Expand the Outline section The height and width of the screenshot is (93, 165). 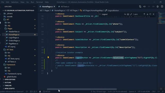(x=8, y=83)
